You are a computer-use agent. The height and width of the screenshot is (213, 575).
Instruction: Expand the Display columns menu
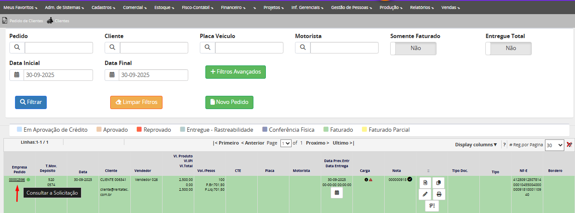(x=476, y=145)
